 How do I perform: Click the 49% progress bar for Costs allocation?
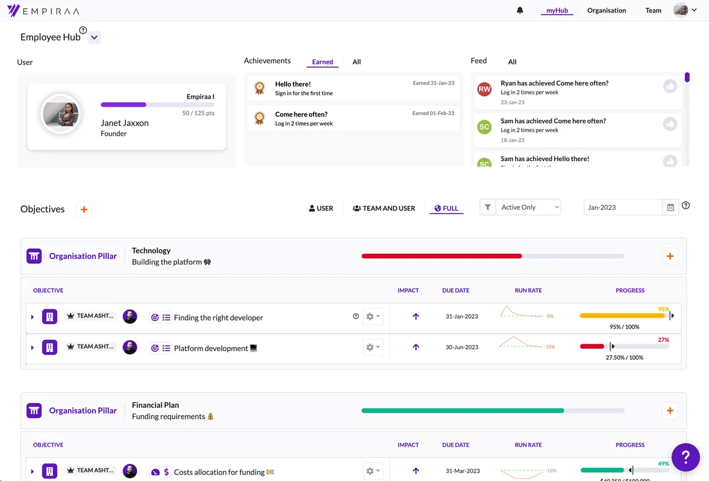(625, 470)
